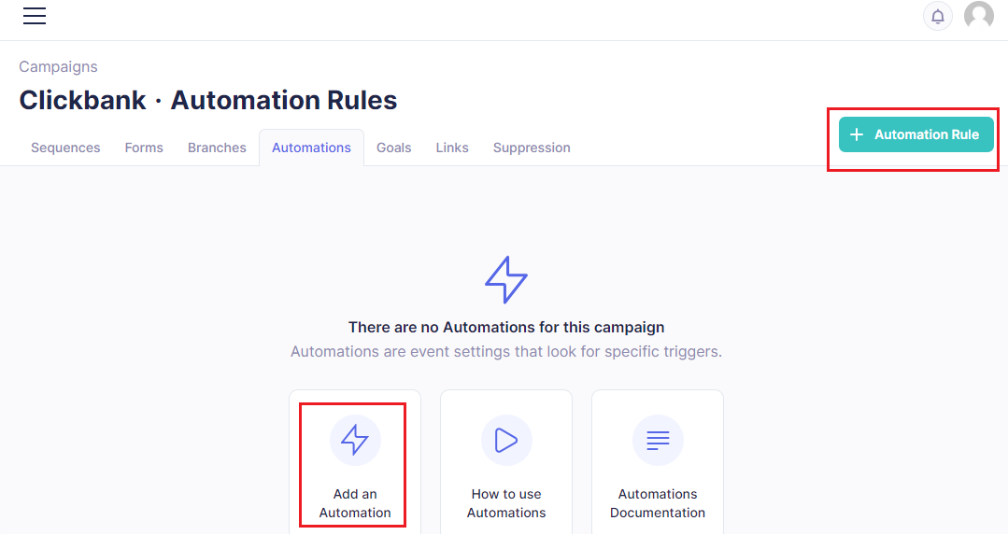Open the user profile avatar
Viewport: 1008px width, 535px height.
pos(978,16)
